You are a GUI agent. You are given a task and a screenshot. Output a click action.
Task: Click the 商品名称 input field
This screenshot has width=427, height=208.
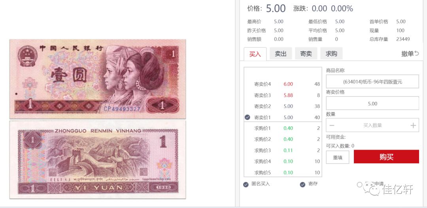pyautogui.click(x=372, y=82)
